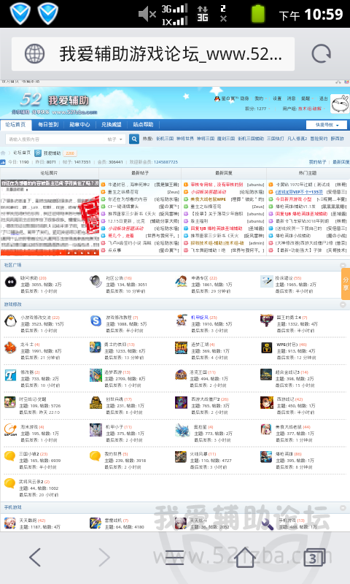
Task: Open 淘米游戏 board icon
Action: [x=10, y=430]
